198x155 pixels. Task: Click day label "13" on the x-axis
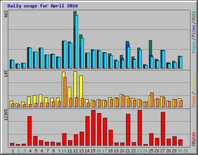pos(81,151)
